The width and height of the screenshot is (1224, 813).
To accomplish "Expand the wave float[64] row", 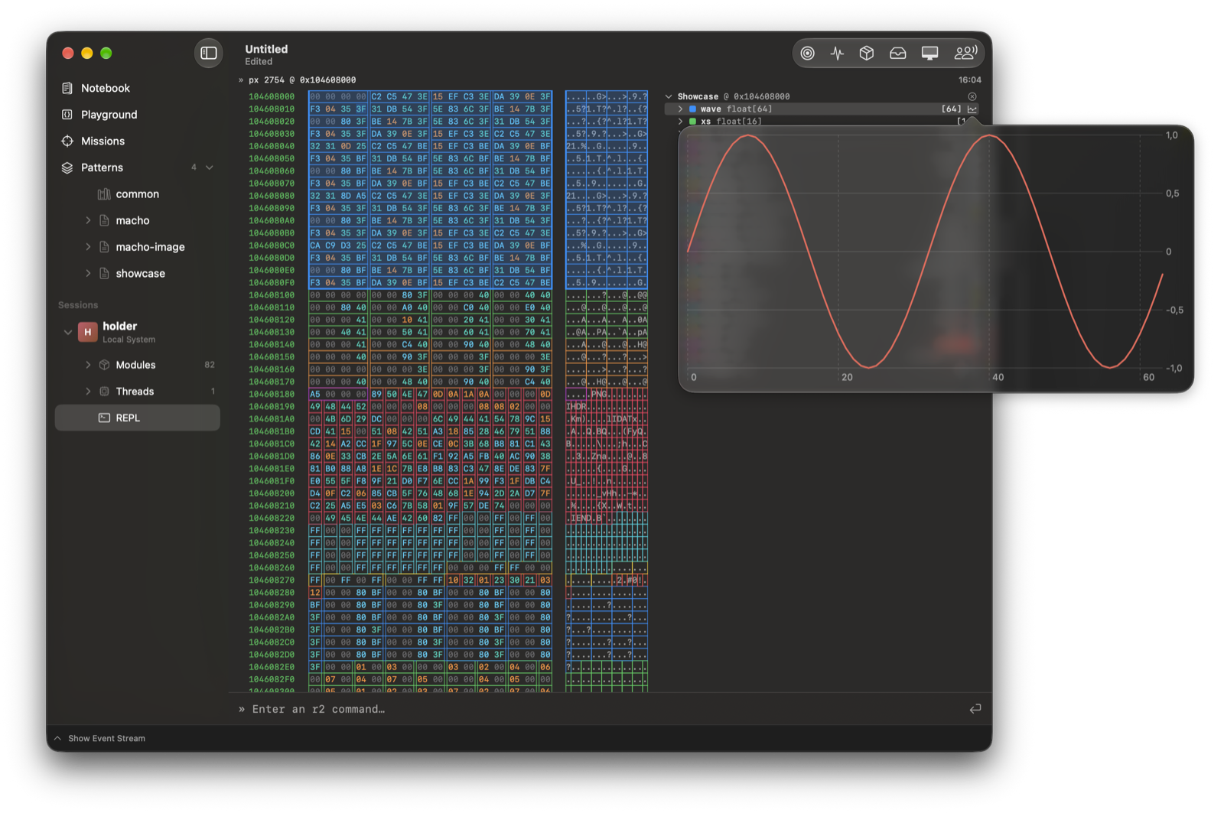I will [680, 109].
